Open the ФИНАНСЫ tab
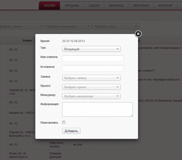The height and width of the screenshot is (160, 182). point(116,6)
